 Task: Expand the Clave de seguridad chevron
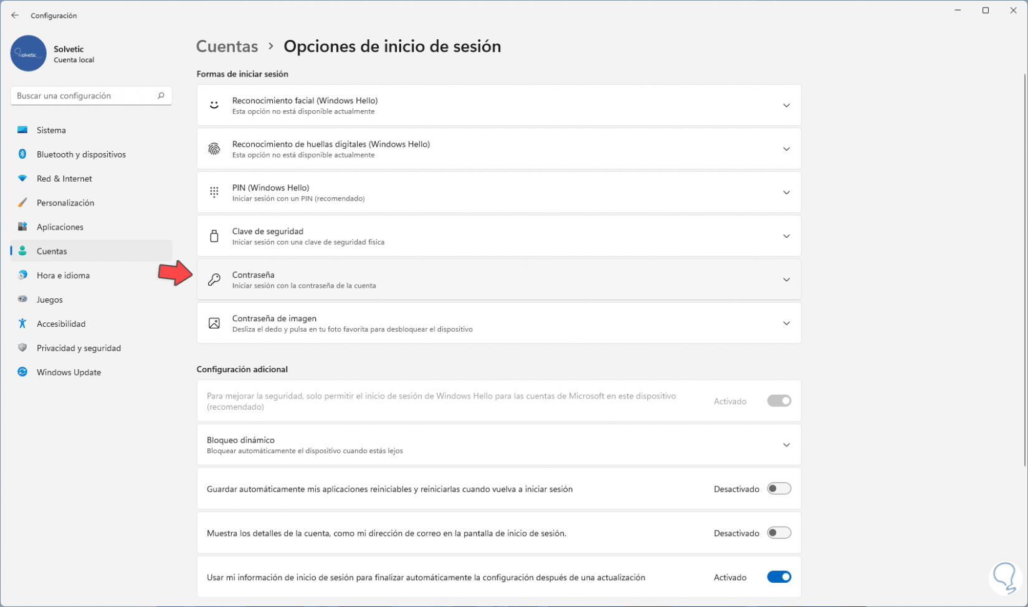point(786,236)
